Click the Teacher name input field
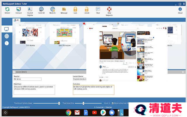 tap(27, 79)
